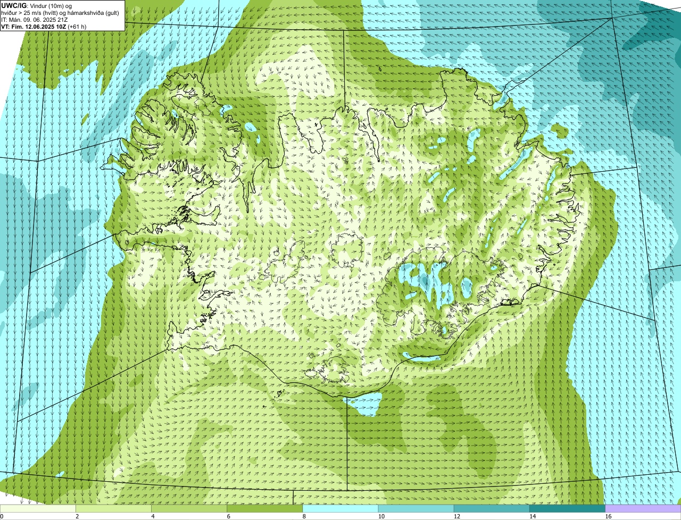Click the lavender swatch above 16 m/s
This screenshot has width=681, height=520.
pos(643,508)
